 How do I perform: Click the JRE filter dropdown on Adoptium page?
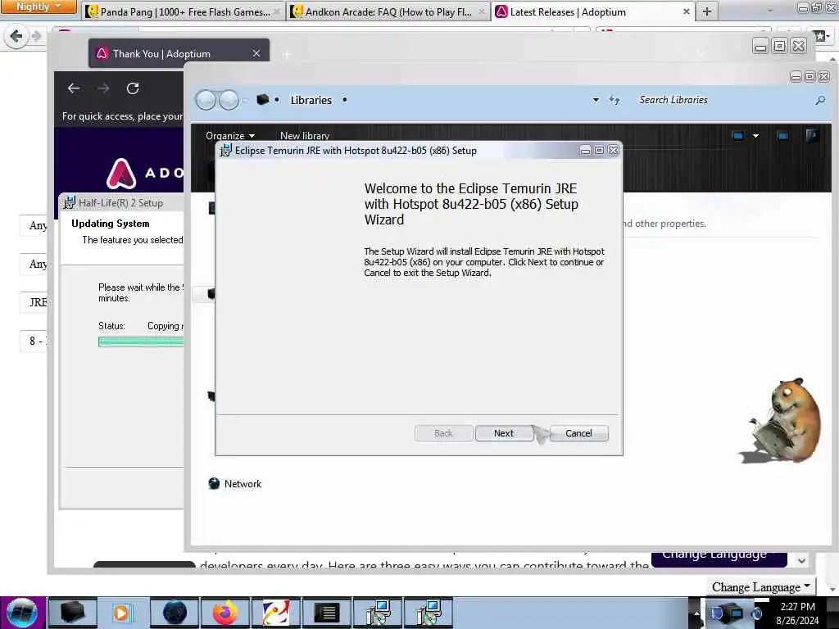[x=33, y=302]
